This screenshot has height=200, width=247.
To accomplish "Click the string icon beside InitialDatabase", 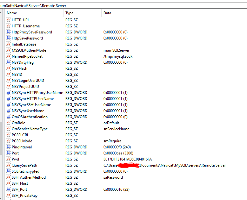I will click(9, 44).
